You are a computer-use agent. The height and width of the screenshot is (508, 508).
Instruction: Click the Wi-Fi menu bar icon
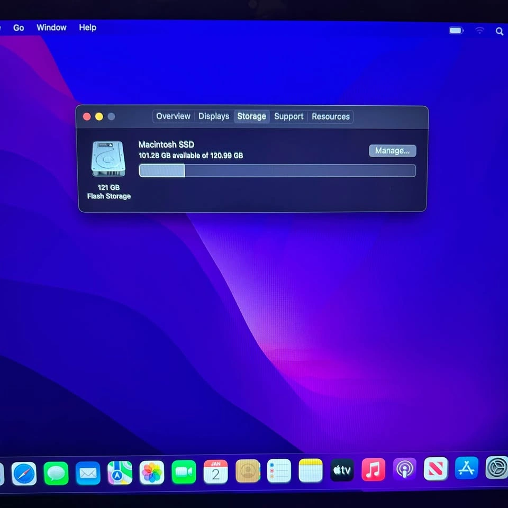click(480, 31)
